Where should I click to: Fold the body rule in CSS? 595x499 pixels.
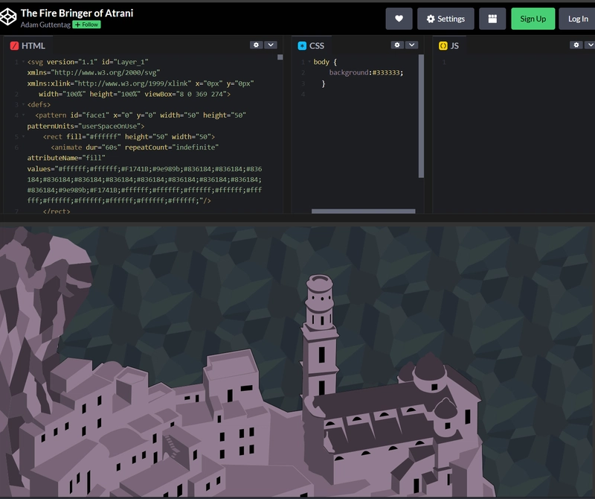pyautogui.click(x=309, y=62)
